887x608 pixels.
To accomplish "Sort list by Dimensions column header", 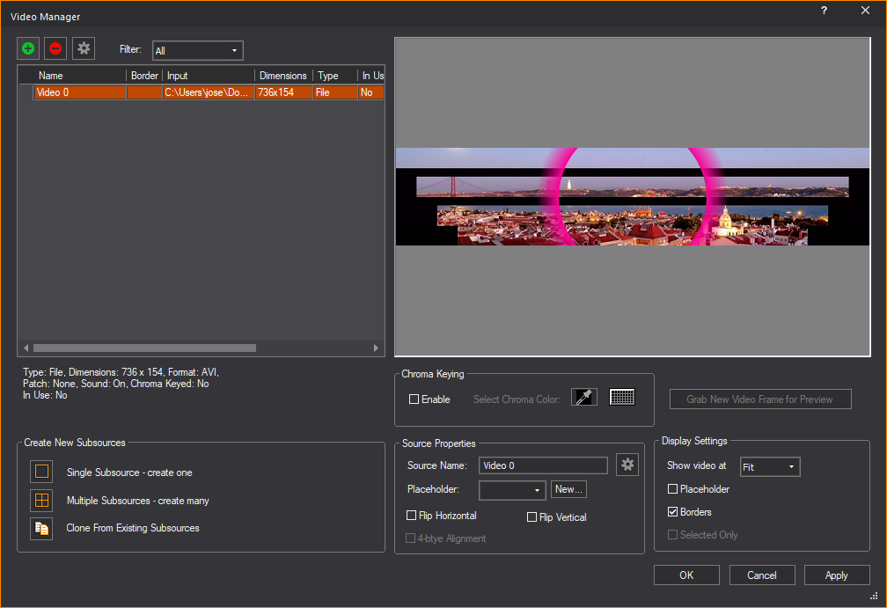I will pyautogui.click(x=282, y=76).
